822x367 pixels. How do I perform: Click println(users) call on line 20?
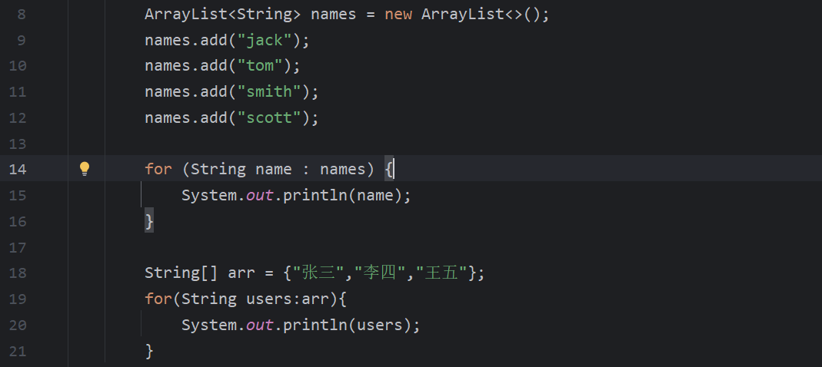347,325
